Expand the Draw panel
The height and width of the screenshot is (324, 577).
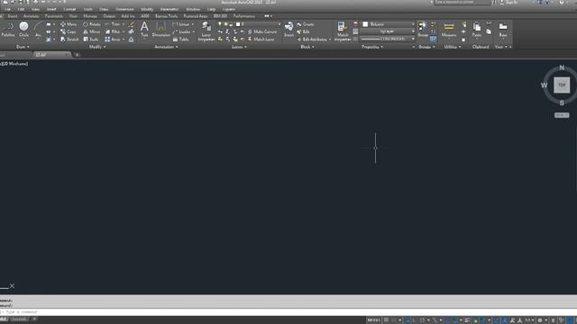click(x=23, y=47)
